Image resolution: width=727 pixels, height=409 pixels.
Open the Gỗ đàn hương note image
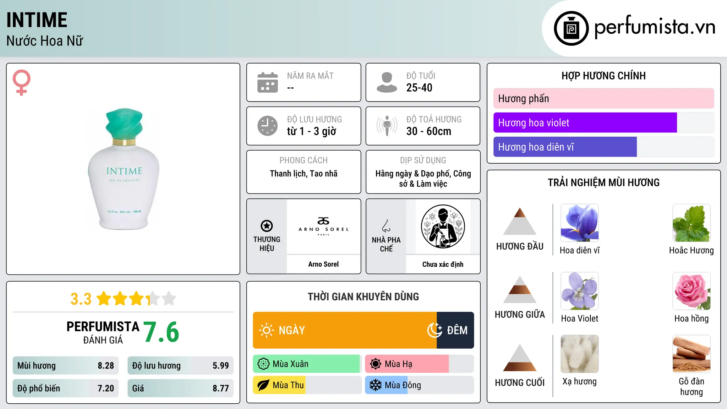(x=692, y=354)
